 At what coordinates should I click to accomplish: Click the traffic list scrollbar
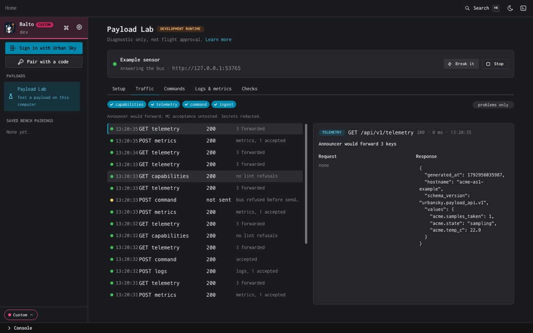point(306,184)
